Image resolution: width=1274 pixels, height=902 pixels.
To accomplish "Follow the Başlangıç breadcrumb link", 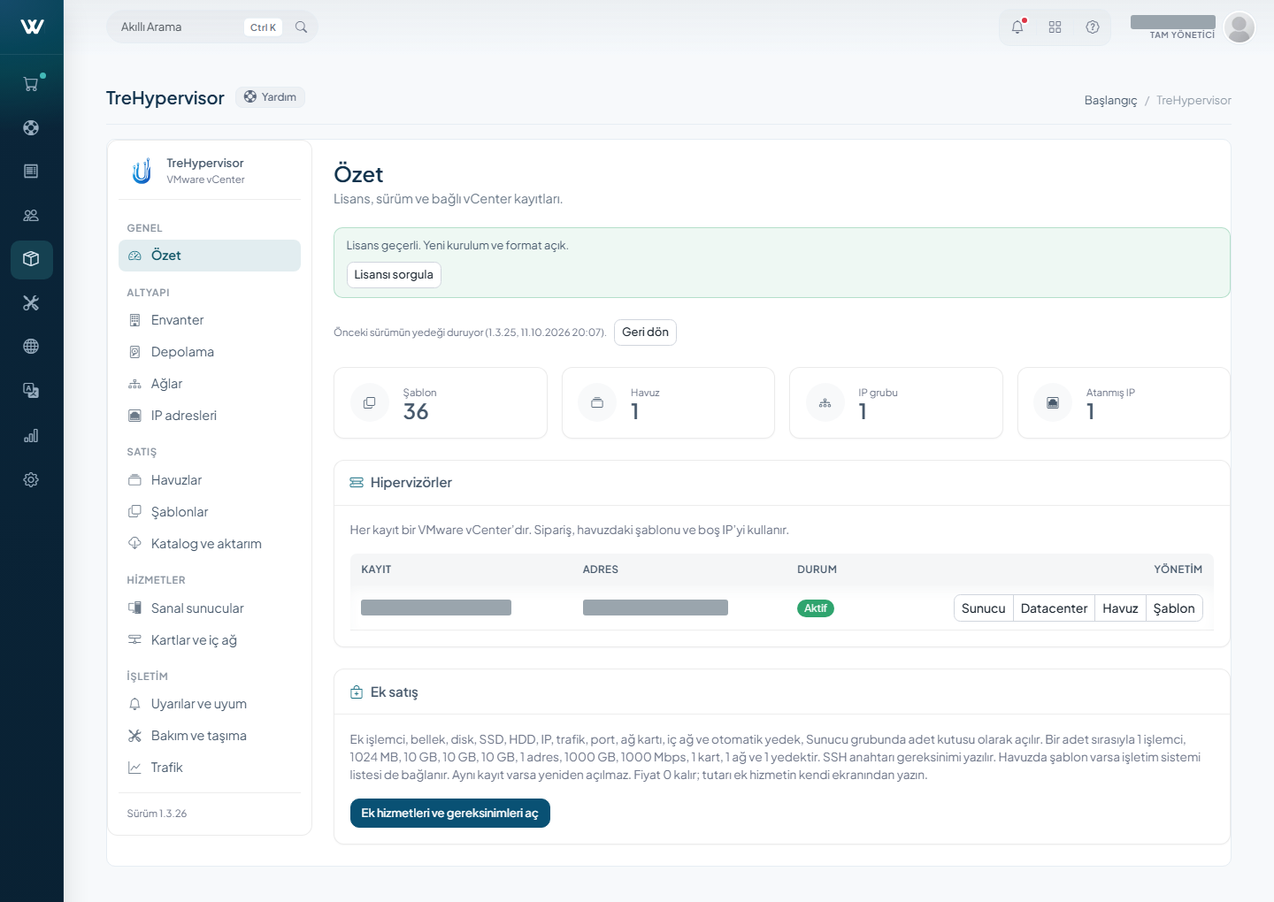I will pos(1110,101).
